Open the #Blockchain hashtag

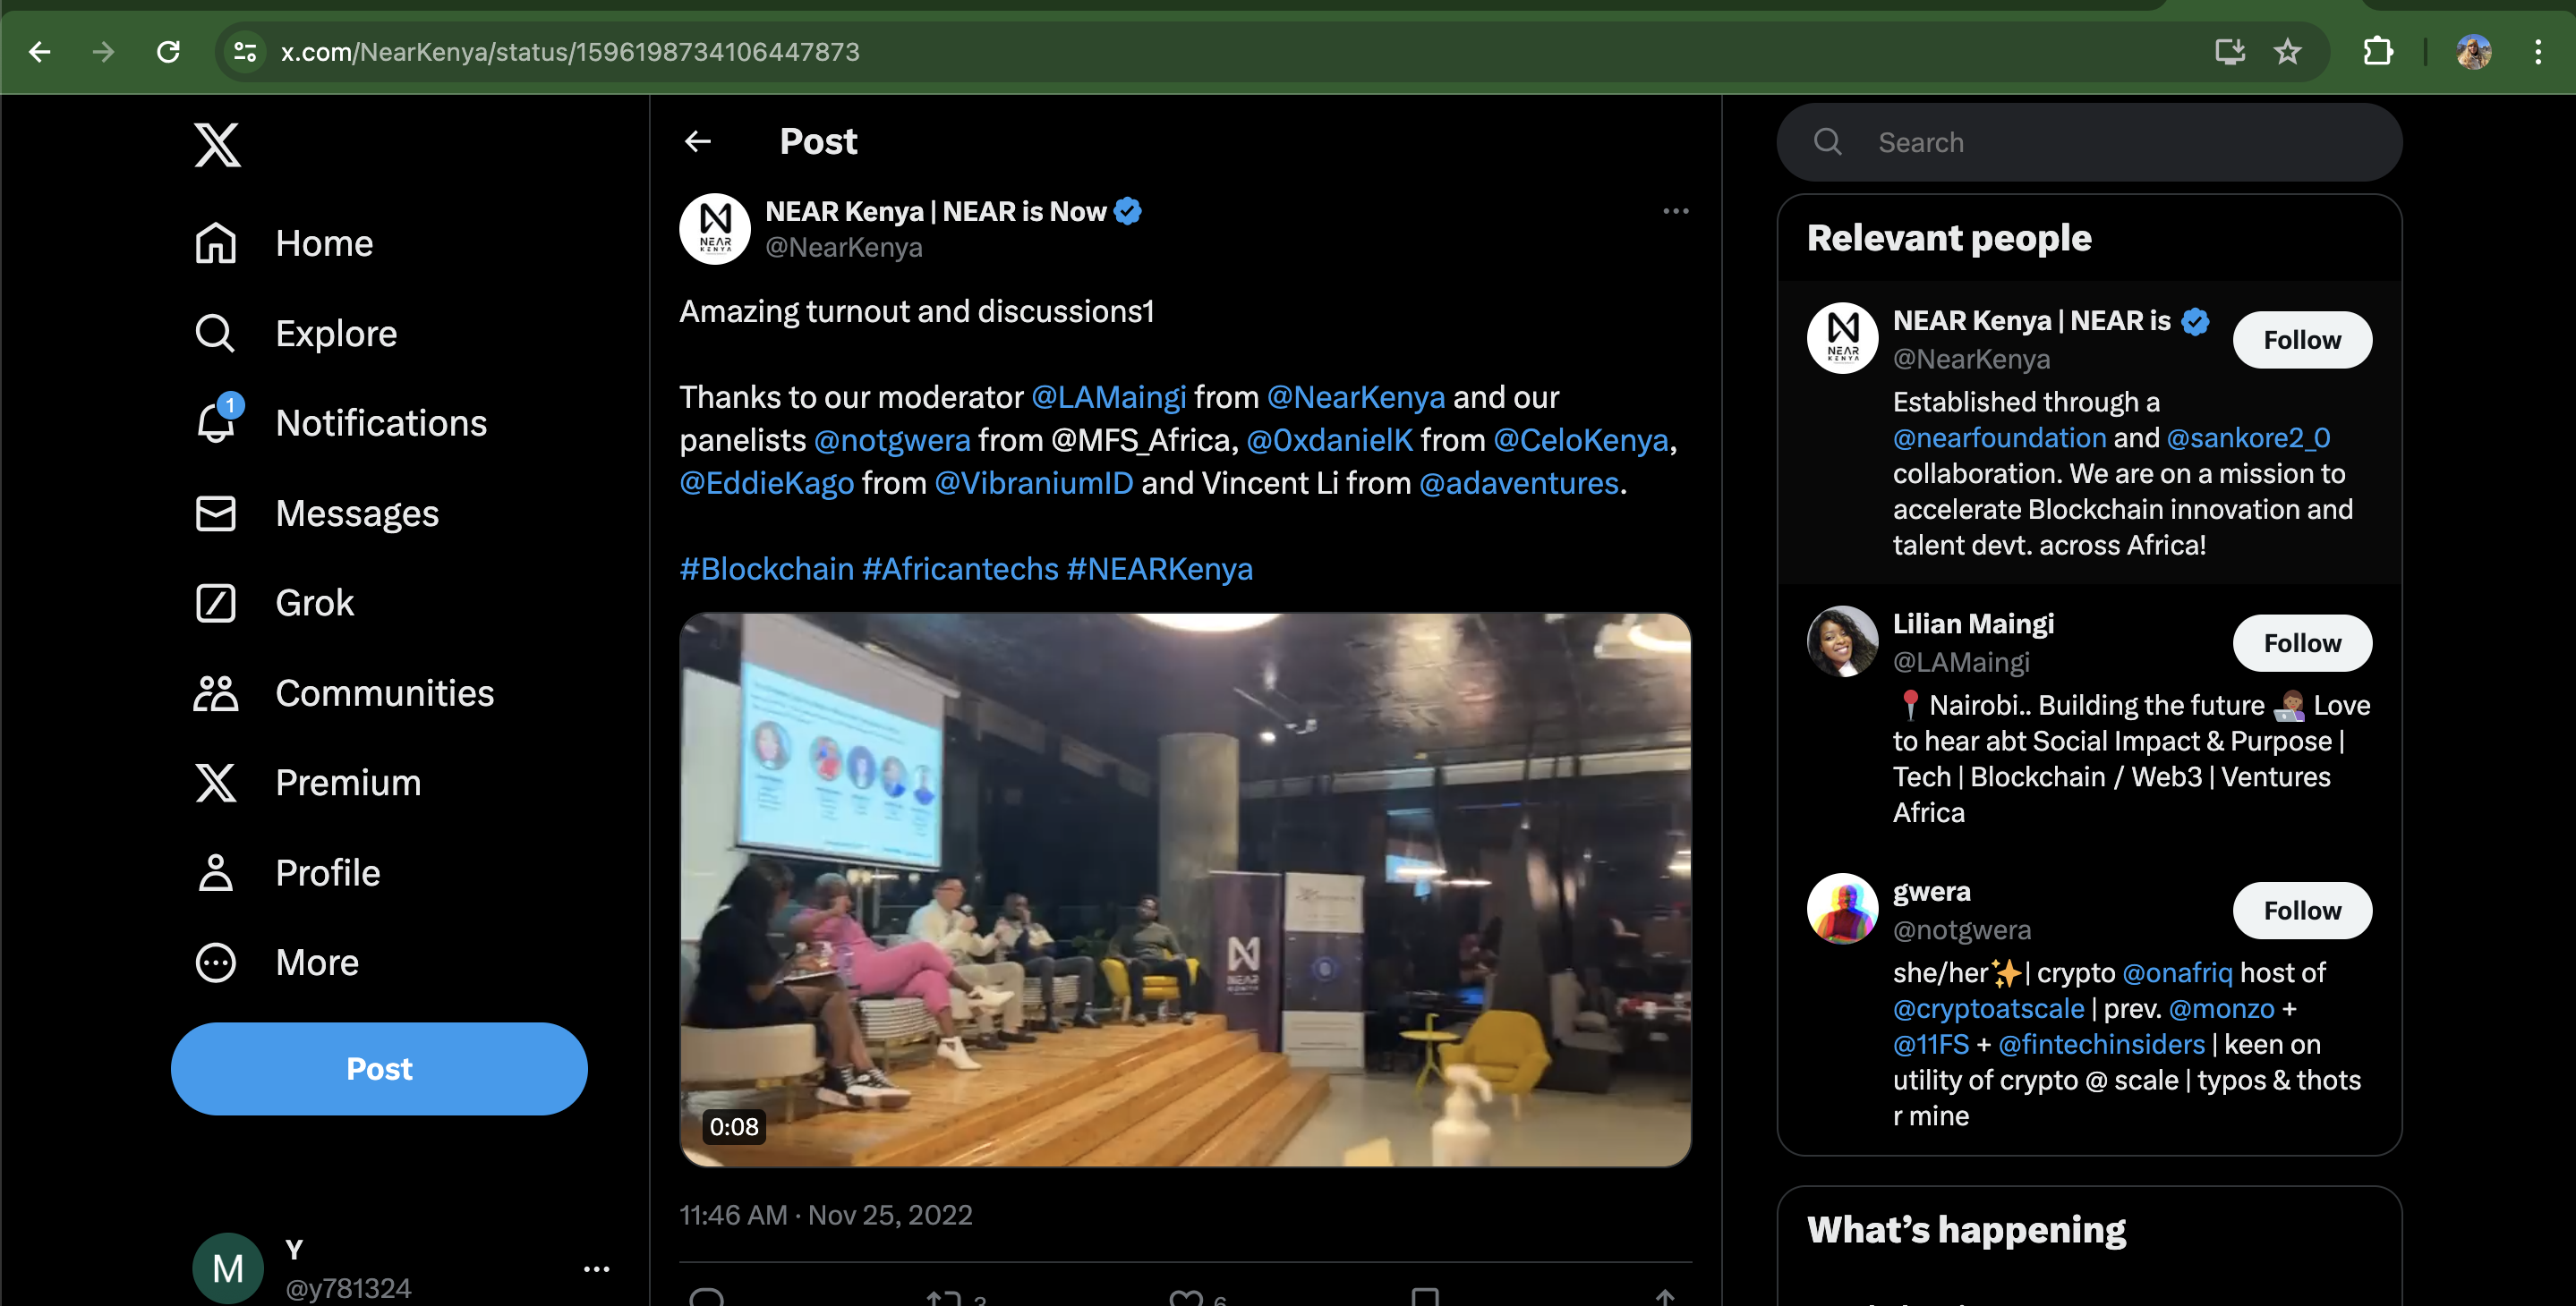[767, 570]
